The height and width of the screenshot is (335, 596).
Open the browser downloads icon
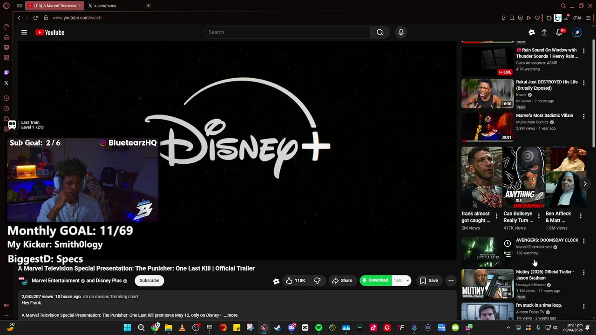pyautogui.click(x=566, y=18)
